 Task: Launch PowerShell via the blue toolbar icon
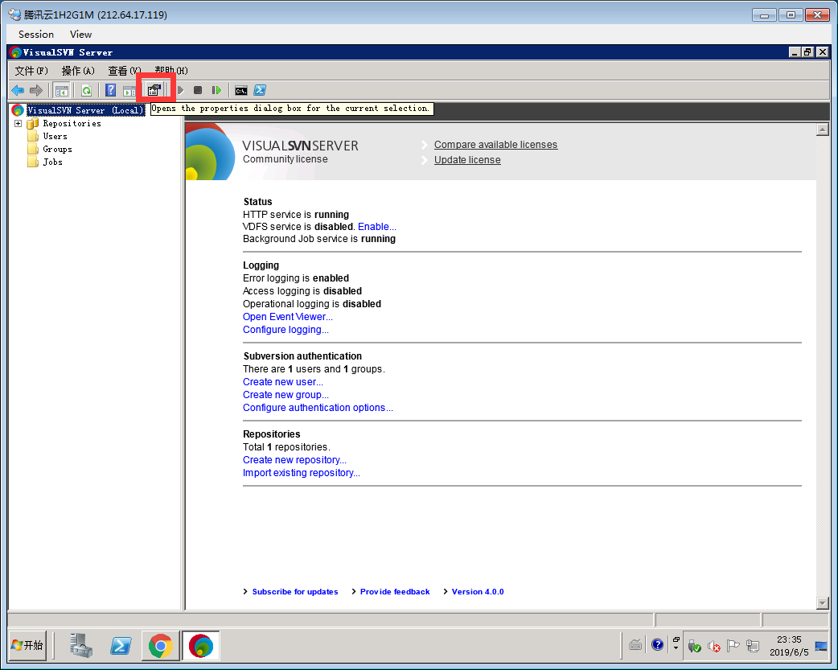(260, 90)
